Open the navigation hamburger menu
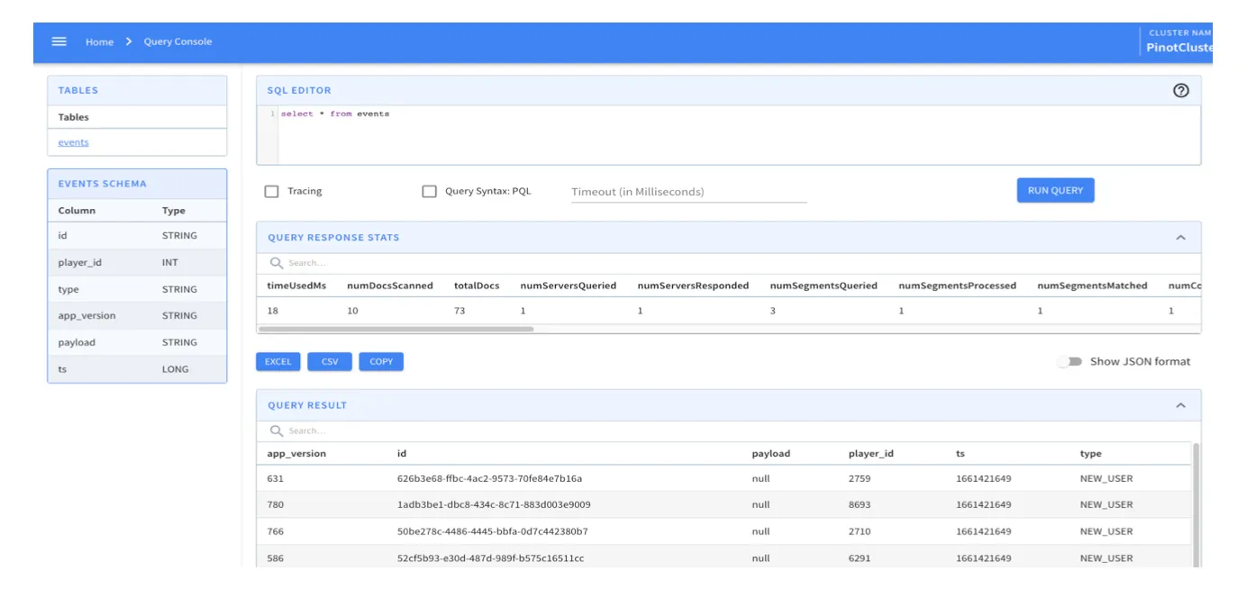The image size is (1256, 607). click(x=58, y=41)
